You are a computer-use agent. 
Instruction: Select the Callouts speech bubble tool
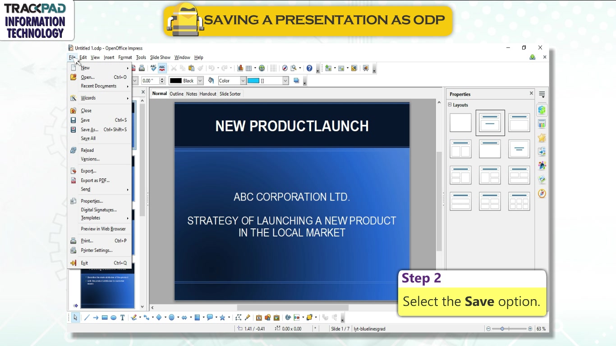coord(210,318)
